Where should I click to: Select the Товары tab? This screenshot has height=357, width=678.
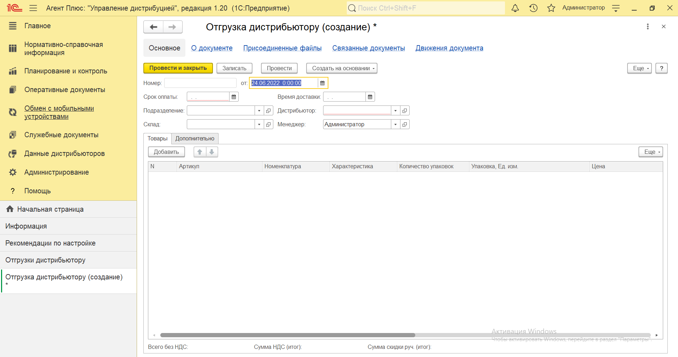coord(157,138)
